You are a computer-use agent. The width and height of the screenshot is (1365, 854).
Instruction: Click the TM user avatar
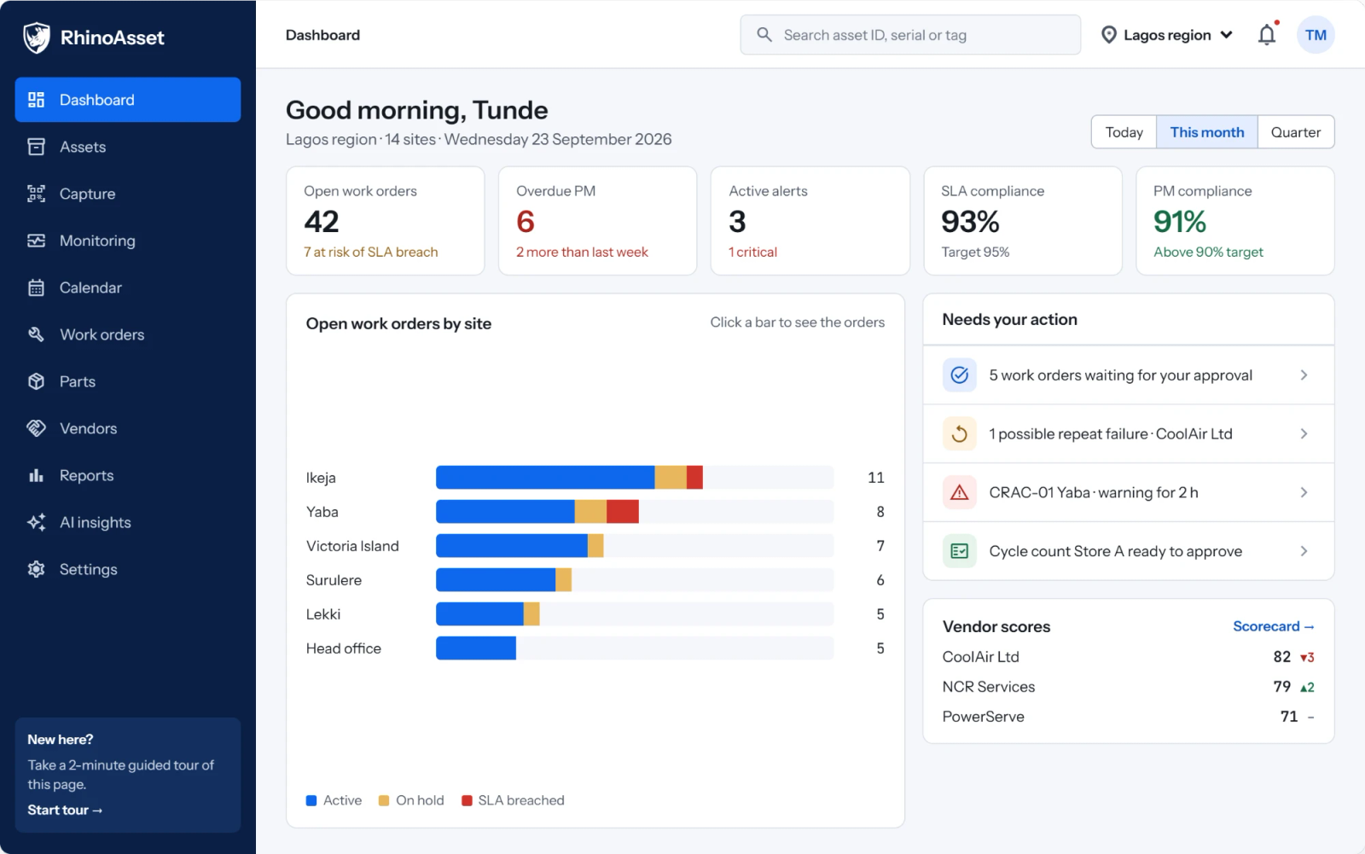[x=1316, y=35]
